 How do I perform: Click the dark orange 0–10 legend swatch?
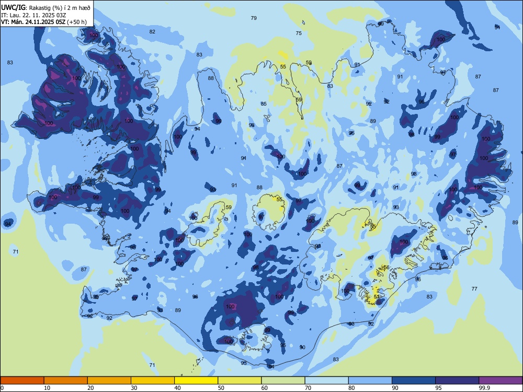22,381
